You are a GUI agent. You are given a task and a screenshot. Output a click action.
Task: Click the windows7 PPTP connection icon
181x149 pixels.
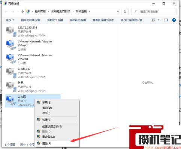[x=11, y=73]
